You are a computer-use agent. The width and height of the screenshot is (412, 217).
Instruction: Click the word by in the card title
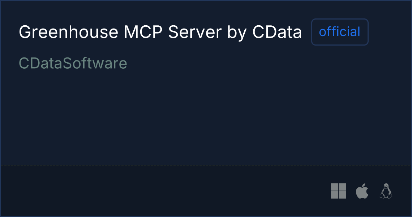point(237,33)
